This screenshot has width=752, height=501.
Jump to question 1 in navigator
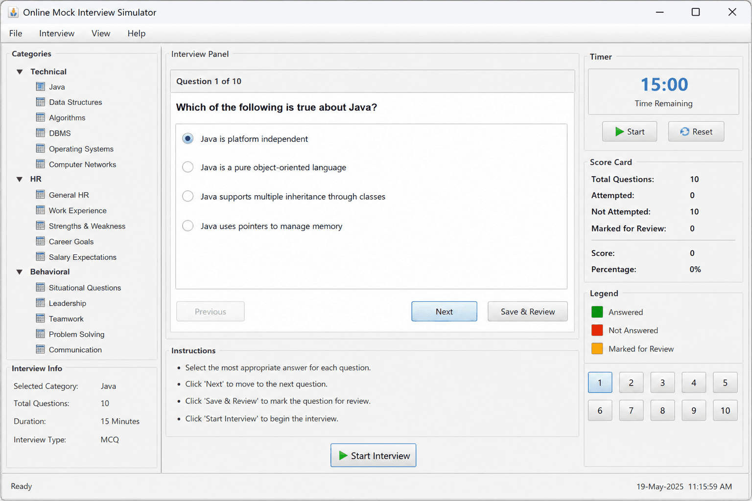600,383
